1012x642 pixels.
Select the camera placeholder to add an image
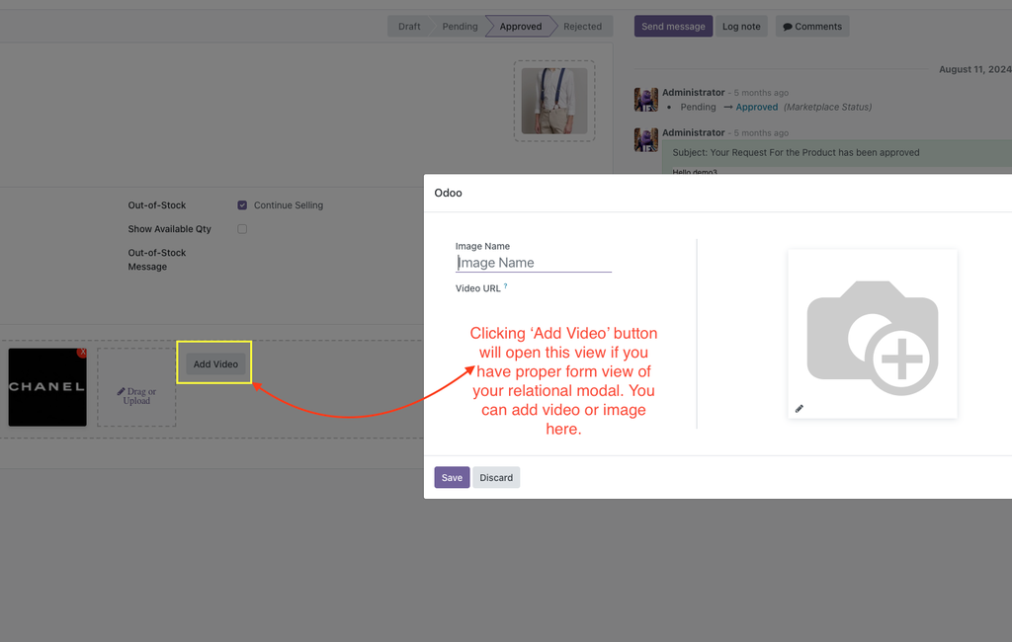click(x=873, y=334)
